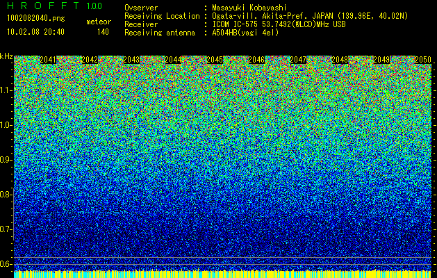
Task: Click the 1.1 kHz axis label
Action: (6, 90)
